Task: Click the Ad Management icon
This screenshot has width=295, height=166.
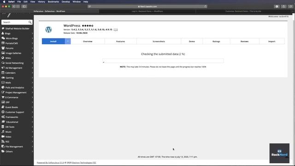Action: coord(3,68)
